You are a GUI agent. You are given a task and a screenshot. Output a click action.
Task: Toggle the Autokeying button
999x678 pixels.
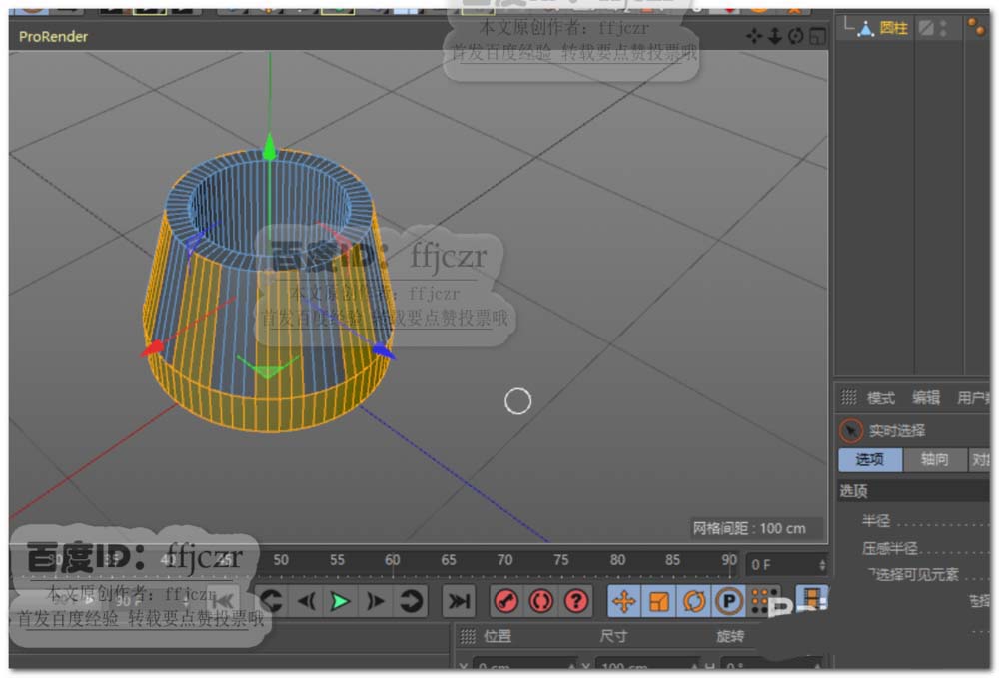click(541, 601)
